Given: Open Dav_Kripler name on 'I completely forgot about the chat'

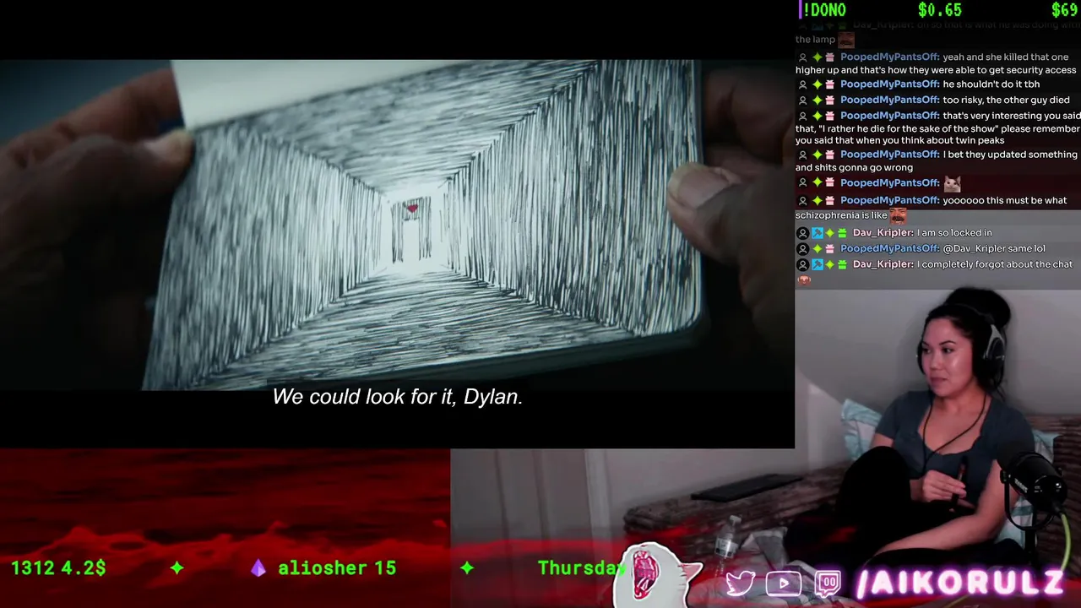Looking at the screenshot, I should pyautogui.click(x=883, y=265).
